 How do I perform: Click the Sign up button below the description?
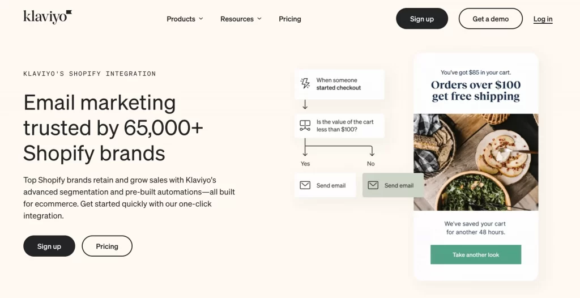(x=49, y=246)
